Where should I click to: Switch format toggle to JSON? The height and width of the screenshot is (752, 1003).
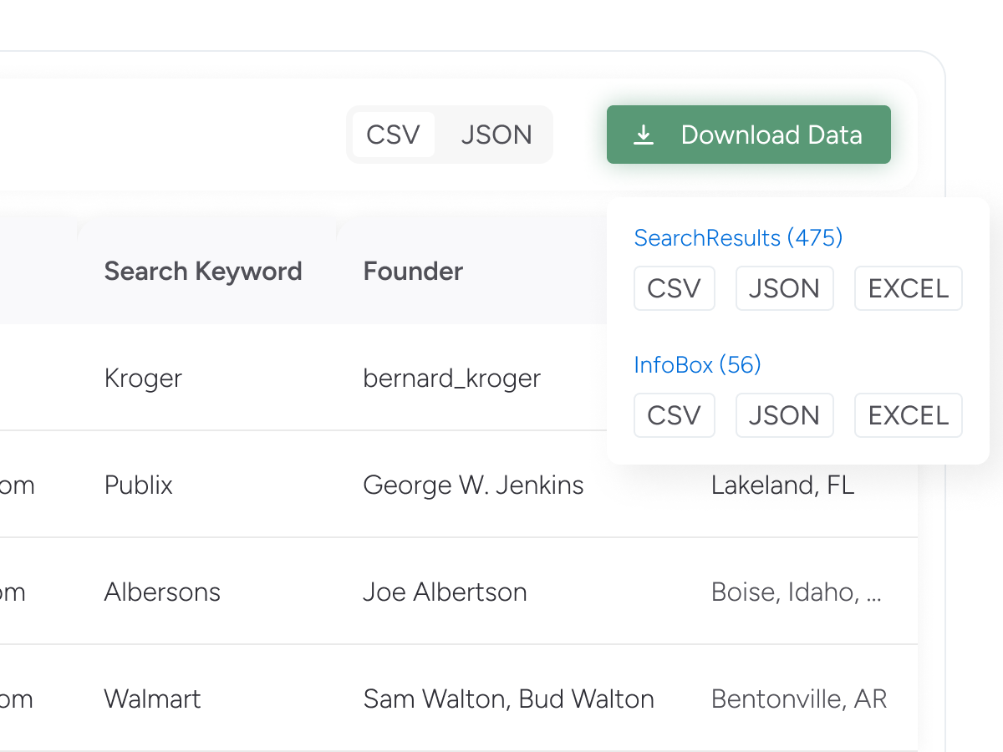tap(496, 135)
